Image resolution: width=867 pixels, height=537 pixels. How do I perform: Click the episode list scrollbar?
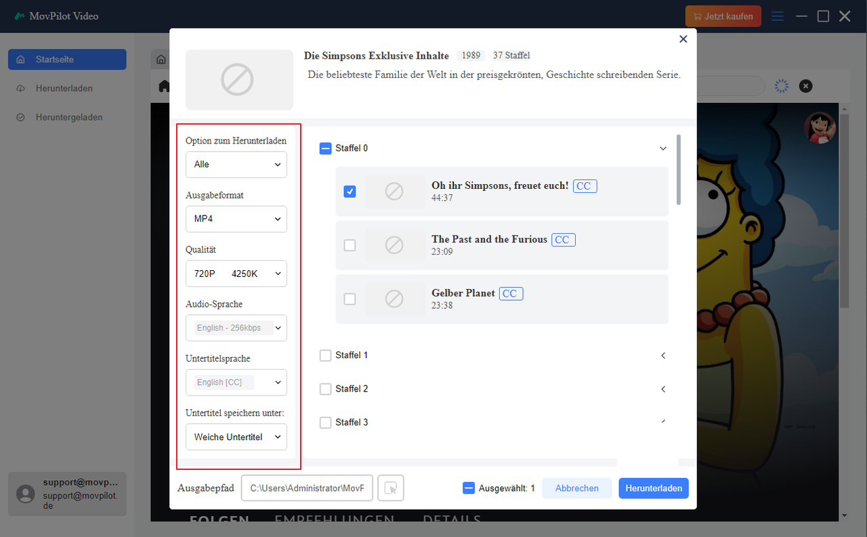pyautogui.click(x=678, y=169)
